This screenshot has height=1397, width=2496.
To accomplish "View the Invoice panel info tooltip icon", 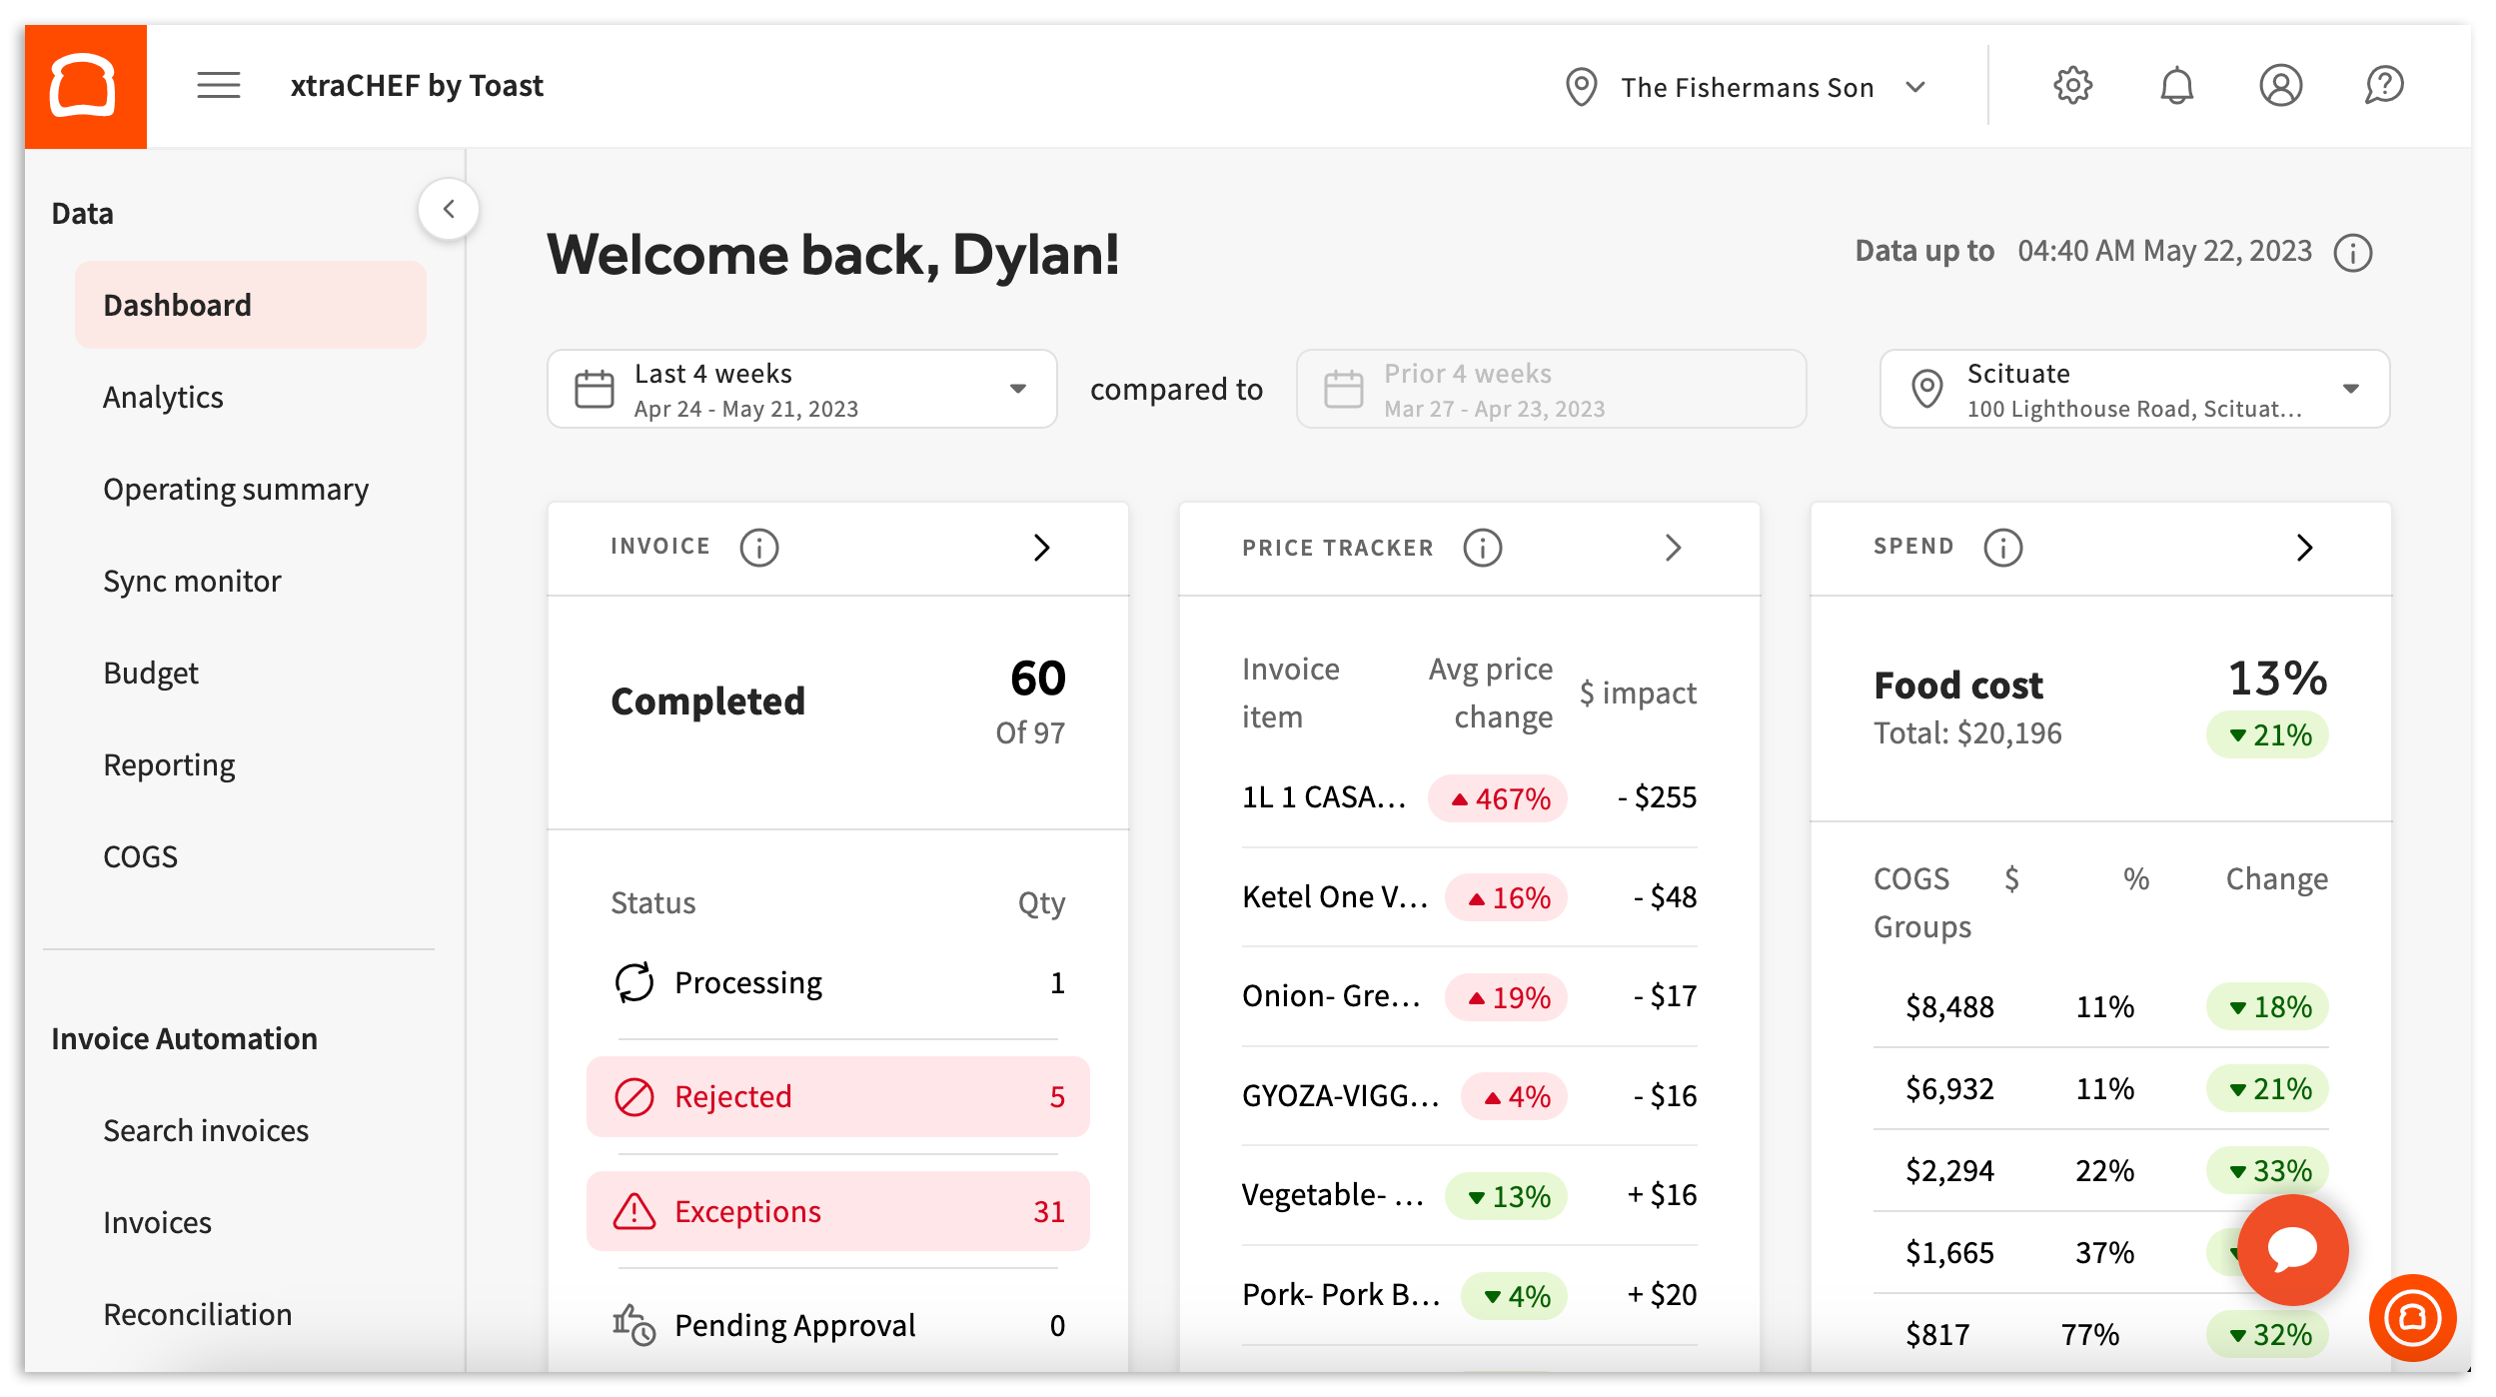I will [x=758, y=547].
